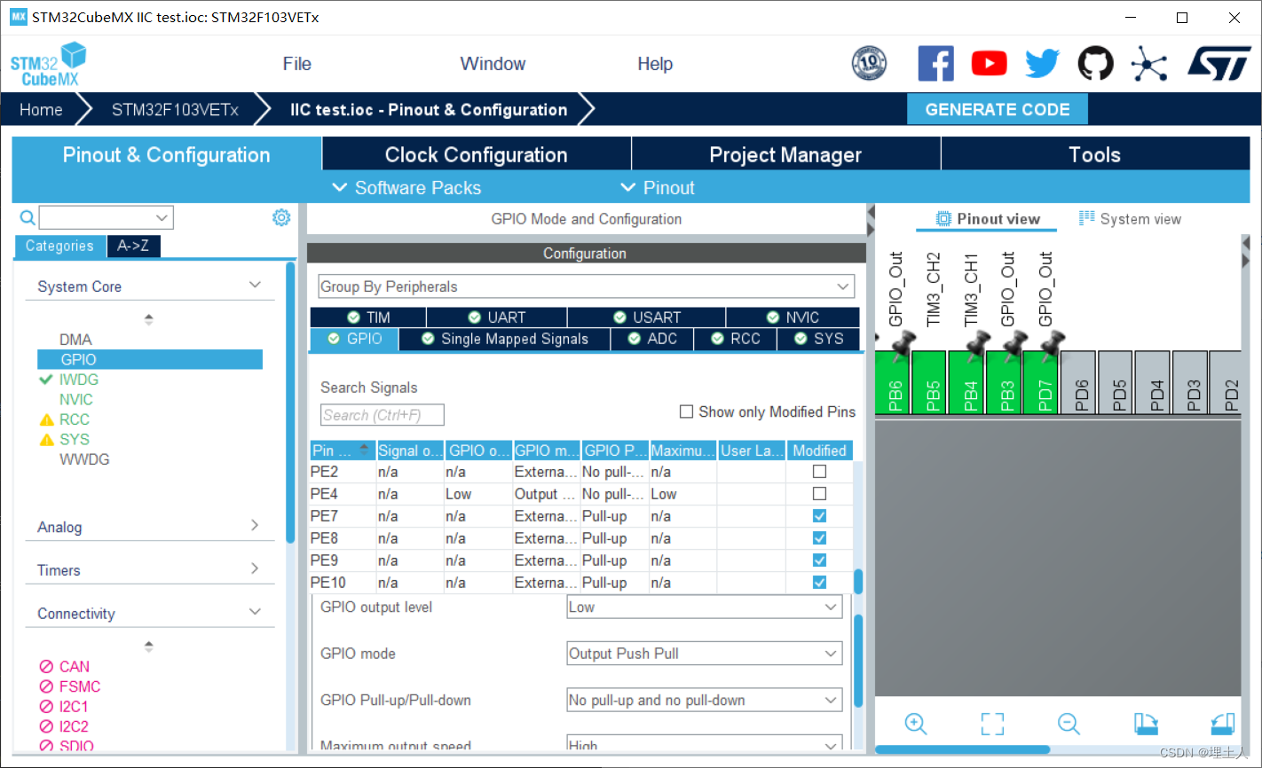Screen dimensions: 1262x768
Task: Rotate the chip view clockwise
Action: [x=1146, y=724]
